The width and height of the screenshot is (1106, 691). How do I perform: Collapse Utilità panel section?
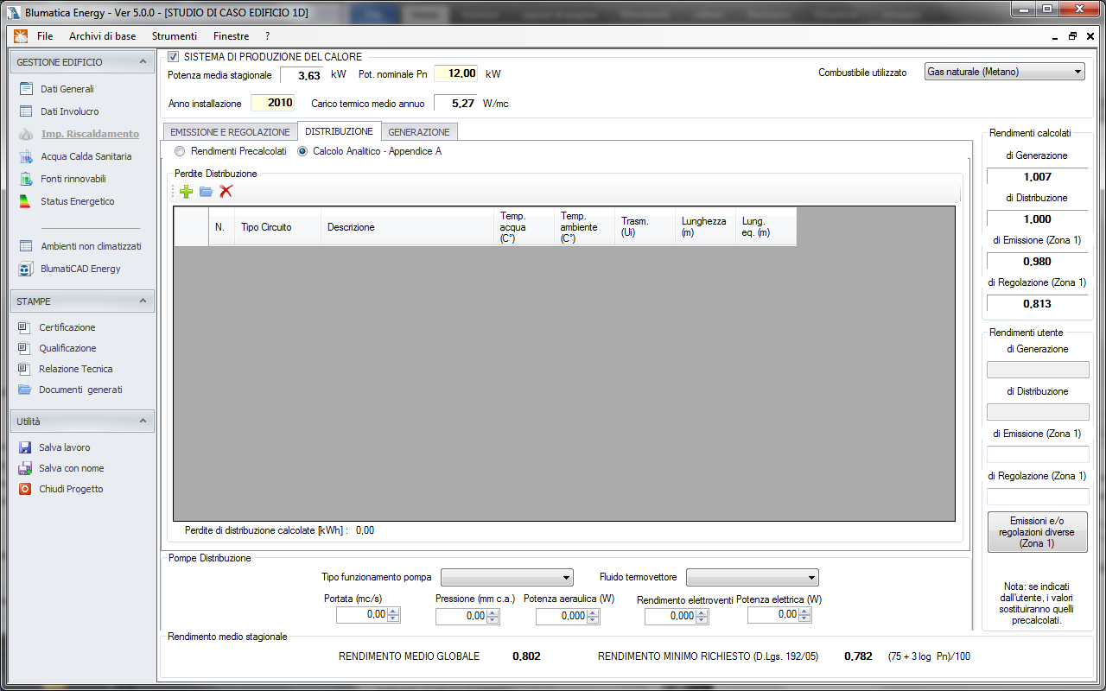coord(143,422)
